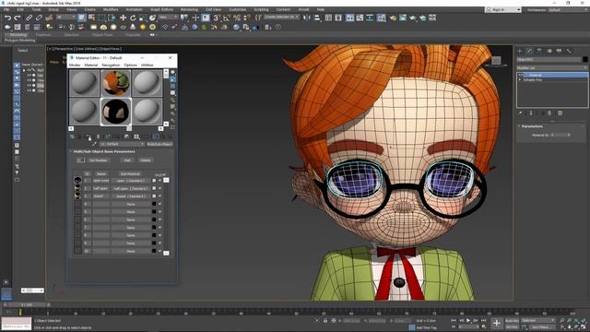590x332 pixels.
Task: Click the object color swatch beside the object name
Action: (584, 59)
